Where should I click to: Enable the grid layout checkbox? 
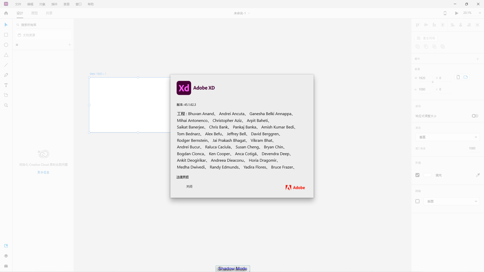(x=417, y=201)
